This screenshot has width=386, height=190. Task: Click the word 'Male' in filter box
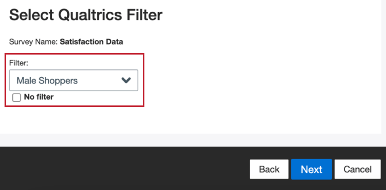[26, 80]
